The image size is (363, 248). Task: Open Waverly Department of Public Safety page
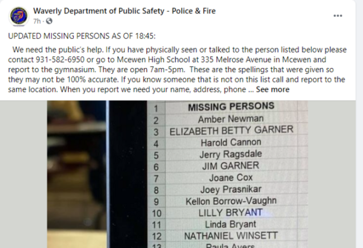click(x=125, y=11)
